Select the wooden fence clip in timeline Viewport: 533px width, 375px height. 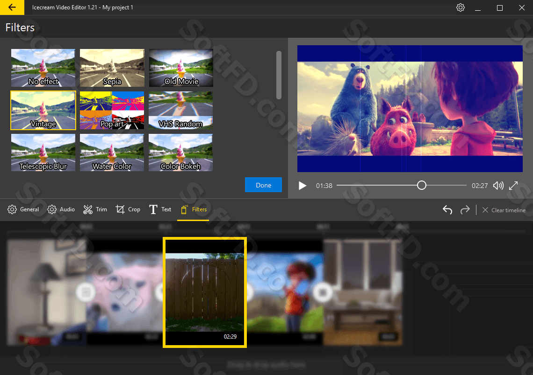pyautogui.click(x=205, y=292)
